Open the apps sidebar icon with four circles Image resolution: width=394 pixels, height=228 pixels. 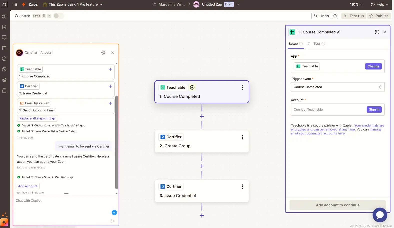(4, 16)
